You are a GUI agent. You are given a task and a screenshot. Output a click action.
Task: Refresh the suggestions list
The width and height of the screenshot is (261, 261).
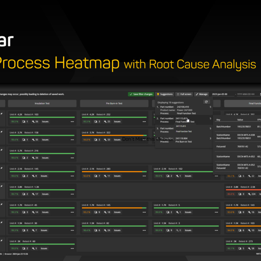click(x=207, y=102)
